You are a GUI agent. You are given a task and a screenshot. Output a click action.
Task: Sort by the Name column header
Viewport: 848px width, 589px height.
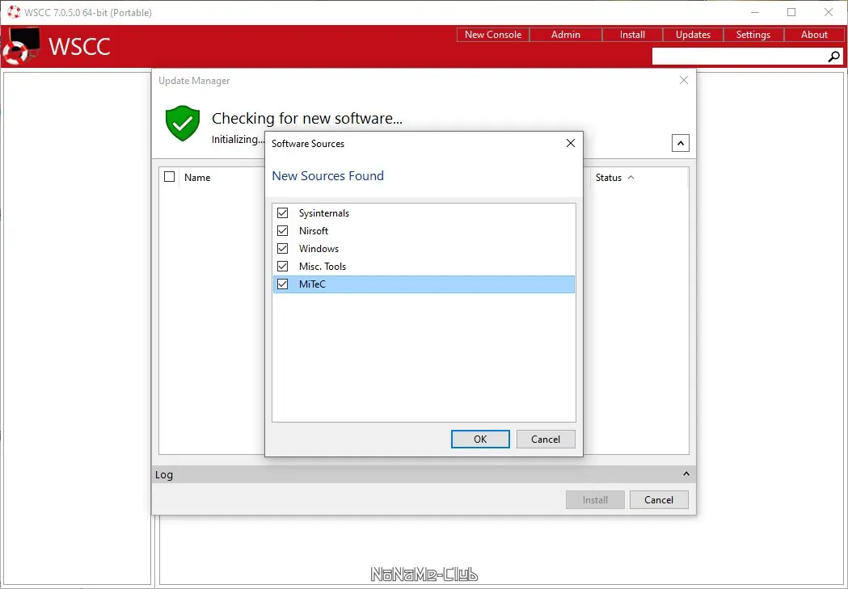click(x=197, y=177)
